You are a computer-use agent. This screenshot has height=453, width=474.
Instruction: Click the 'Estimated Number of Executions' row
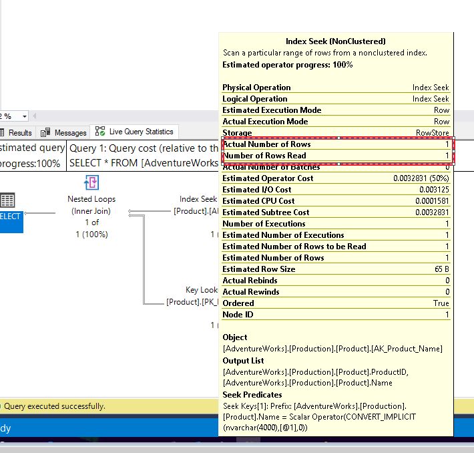(336, 235)
